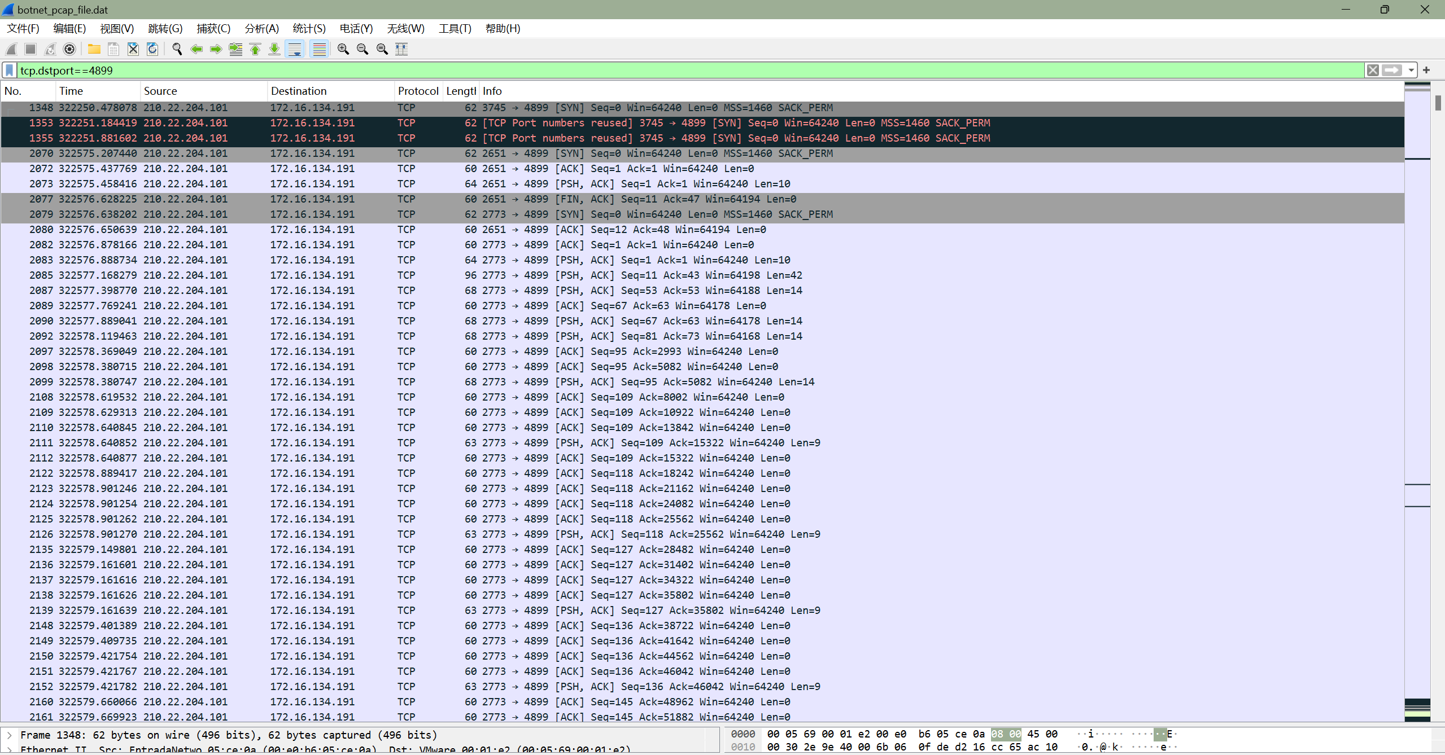Screen dimensions: 1445x755
Task: Click the display filter text field
Action: pyautogui.click(x=678, y=70)
